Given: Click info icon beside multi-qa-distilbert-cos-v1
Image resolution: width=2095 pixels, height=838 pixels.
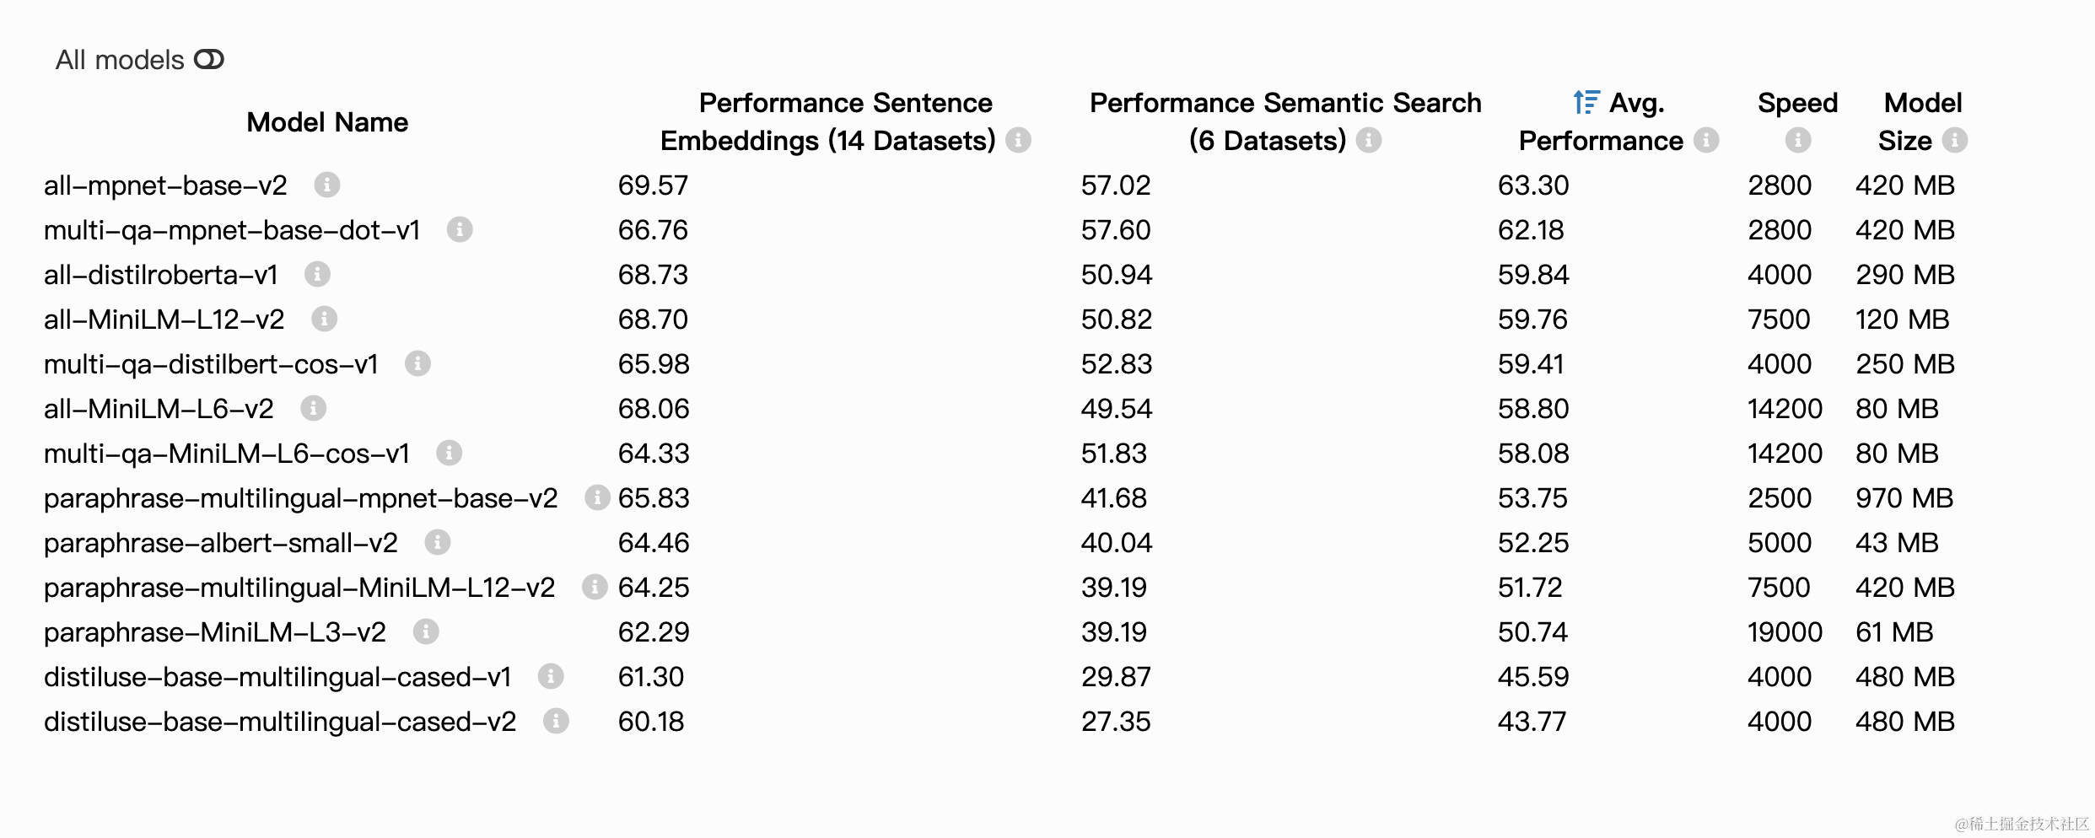Looking at the screenshot, I should point(417,363).
